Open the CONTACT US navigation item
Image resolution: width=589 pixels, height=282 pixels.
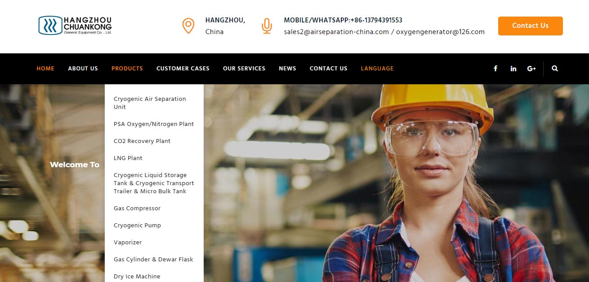tap(329, 69)
